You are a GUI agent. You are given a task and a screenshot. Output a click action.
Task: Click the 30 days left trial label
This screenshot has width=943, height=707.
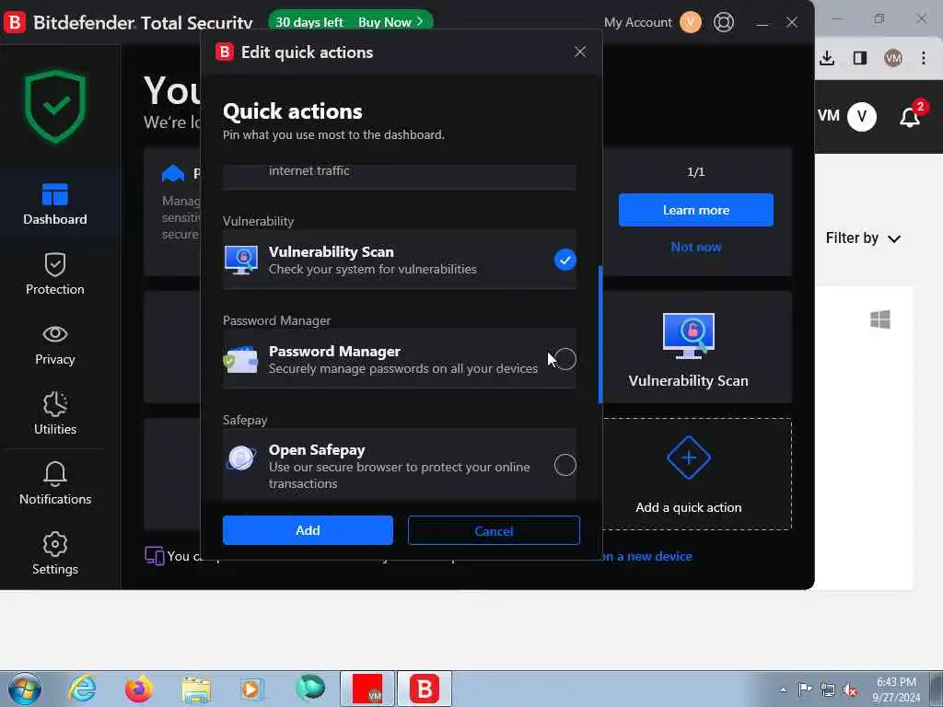pos(309,22)
